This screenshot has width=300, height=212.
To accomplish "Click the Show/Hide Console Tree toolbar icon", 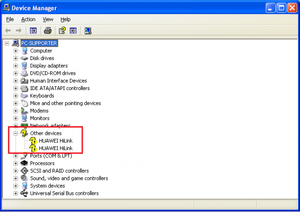I will pyautogui.click(x=33, y=31).
